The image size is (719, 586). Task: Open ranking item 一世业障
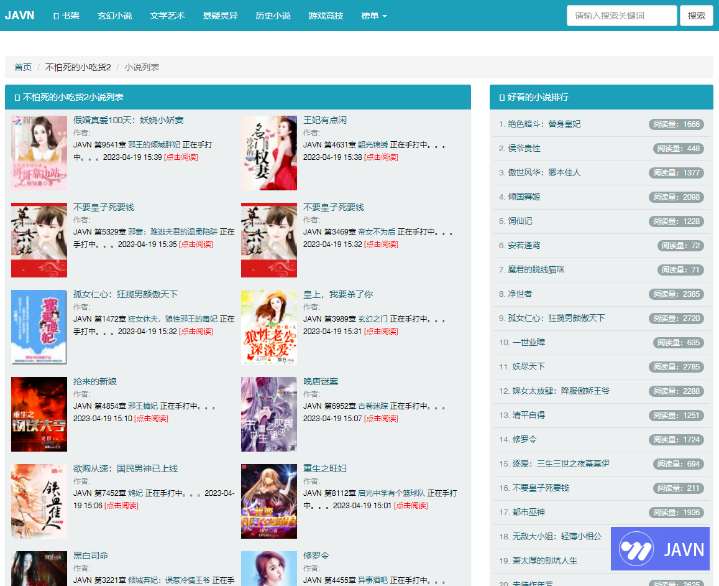tap(529, 343)
